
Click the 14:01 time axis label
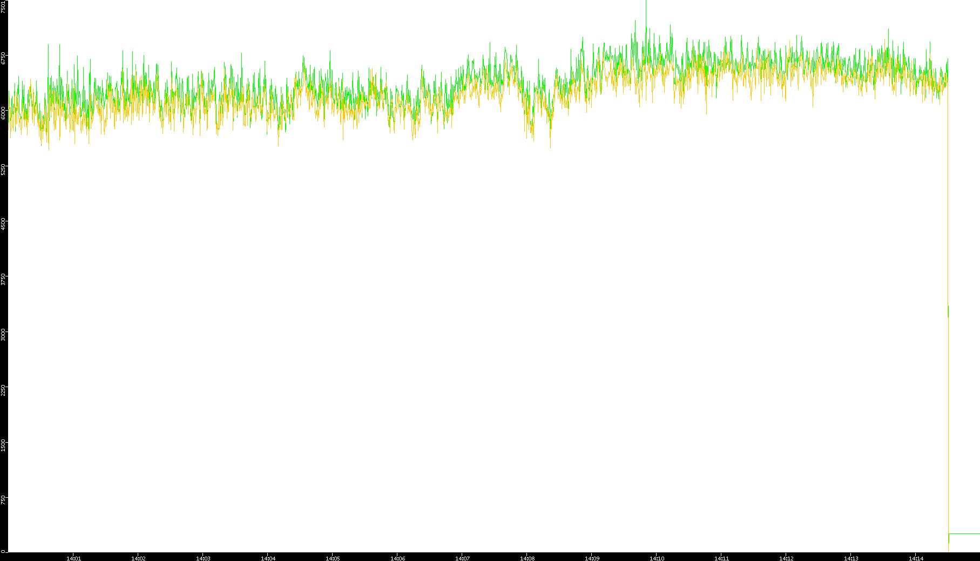tap(73, 558)
